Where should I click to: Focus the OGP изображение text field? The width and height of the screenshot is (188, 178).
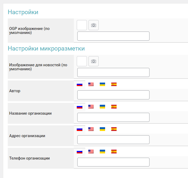[113, 36]
